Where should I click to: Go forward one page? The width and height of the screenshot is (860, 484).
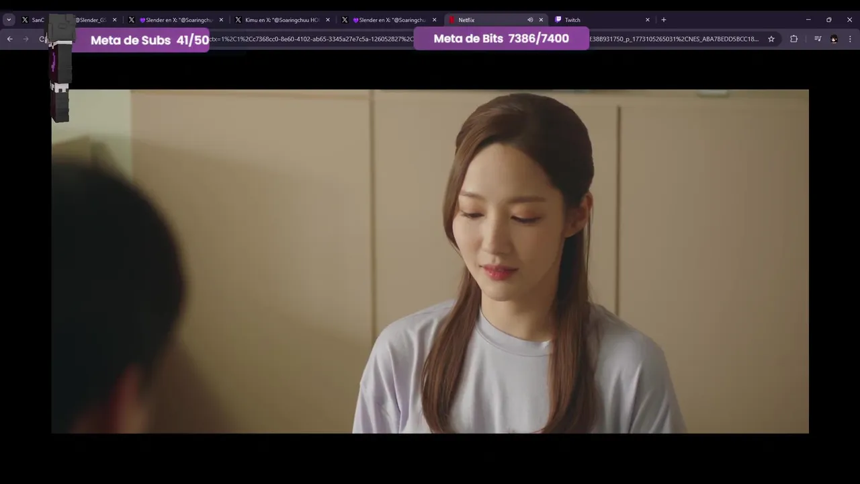(26, 39)
